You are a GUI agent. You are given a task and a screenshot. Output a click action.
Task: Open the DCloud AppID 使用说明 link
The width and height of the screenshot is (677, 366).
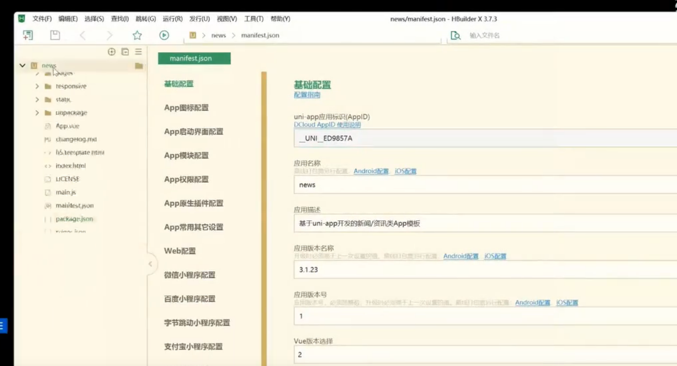(327, 125)
